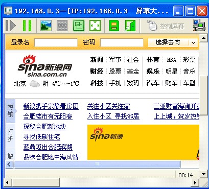Open the 社会 navigation link
The width and height of the screenshot is (209, 189).
pos(133,60)
